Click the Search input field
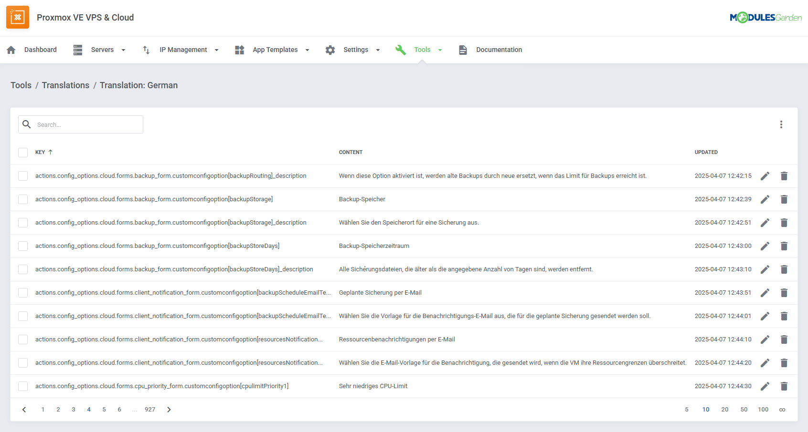Viewport: 808px width, 432px height. point(81,124)
